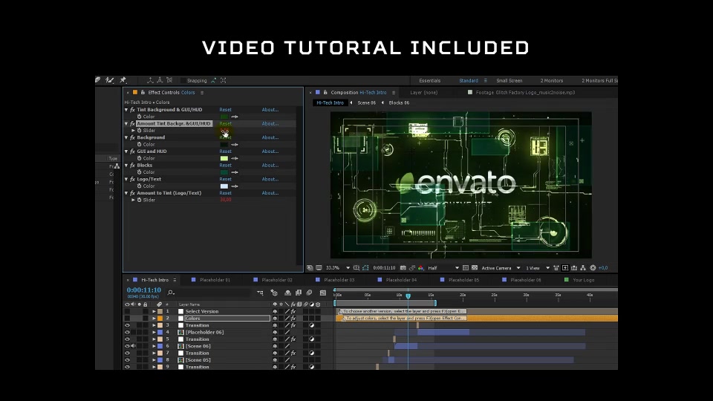Screen dimensions: 713x401
Task: Hide the [Scene 05] layer eye icon
Action: (x=127, y=360)
